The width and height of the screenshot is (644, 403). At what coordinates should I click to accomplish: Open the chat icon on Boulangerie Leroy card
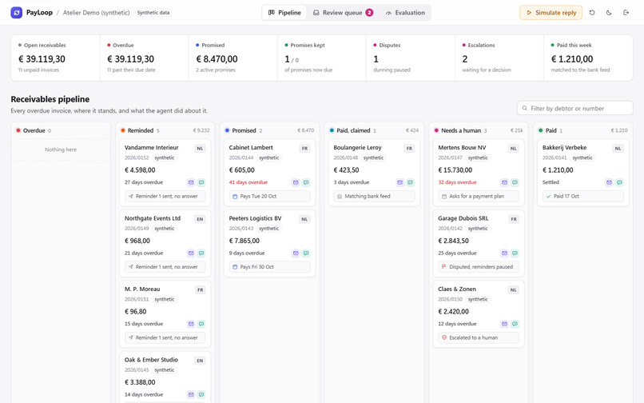point(411,182)
